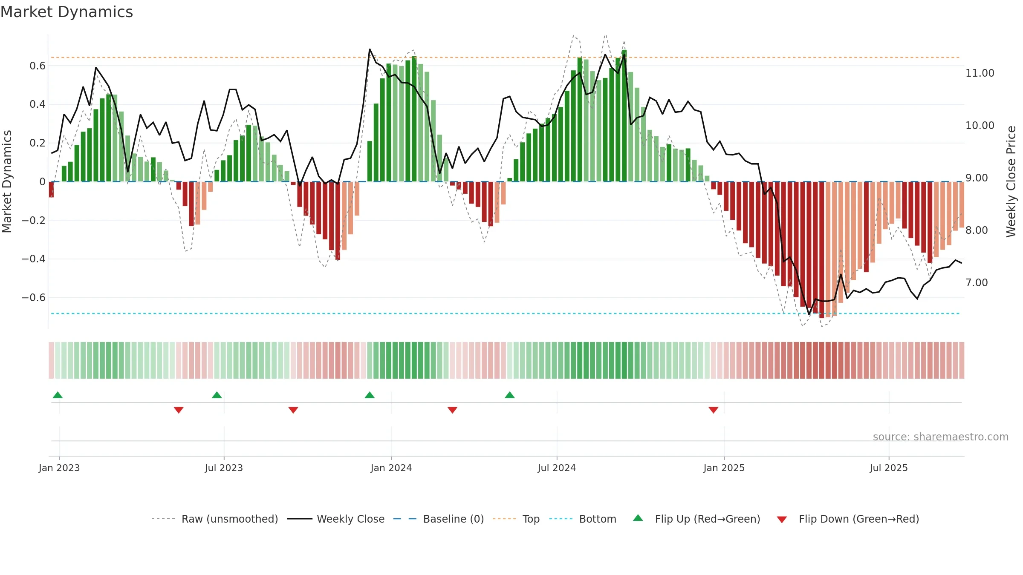Click the Jul 2025 axis label
The width and height of the screenshot is (1023, 575).
(x=889, y=468)
